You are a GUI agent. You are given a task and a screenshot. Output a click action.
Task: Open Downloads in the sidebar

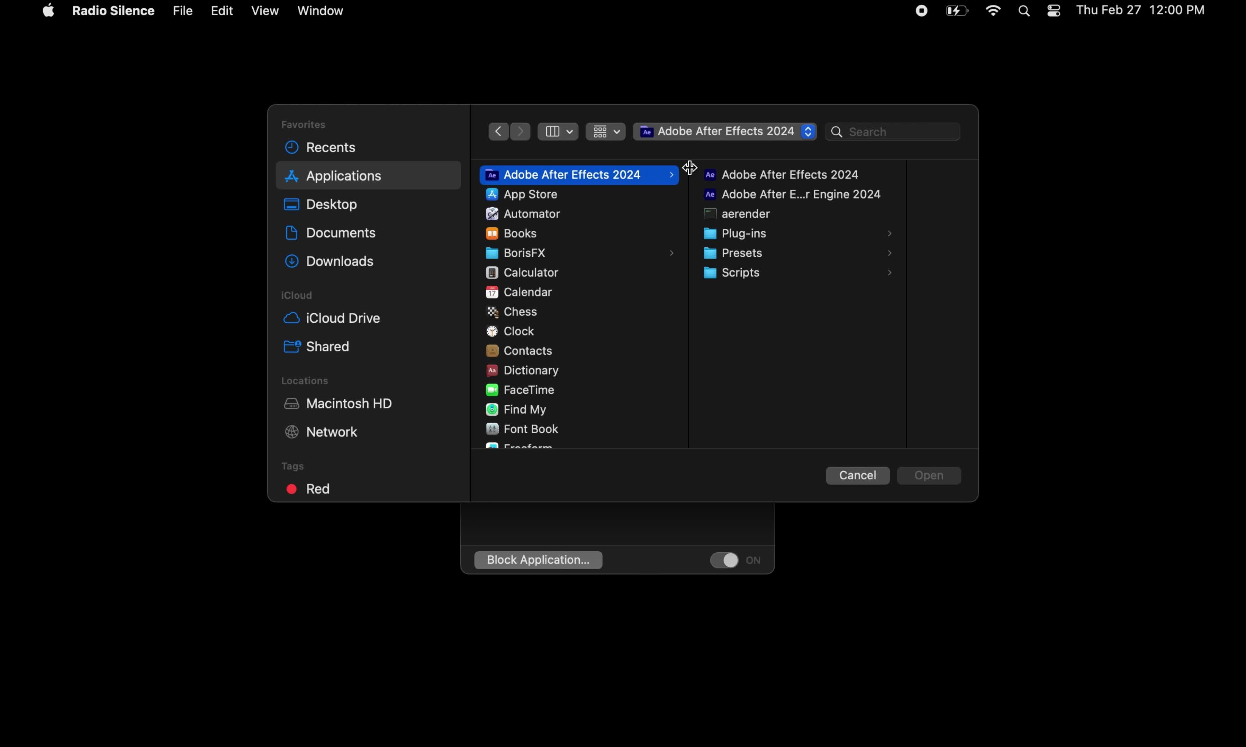[x=340, y=261]
